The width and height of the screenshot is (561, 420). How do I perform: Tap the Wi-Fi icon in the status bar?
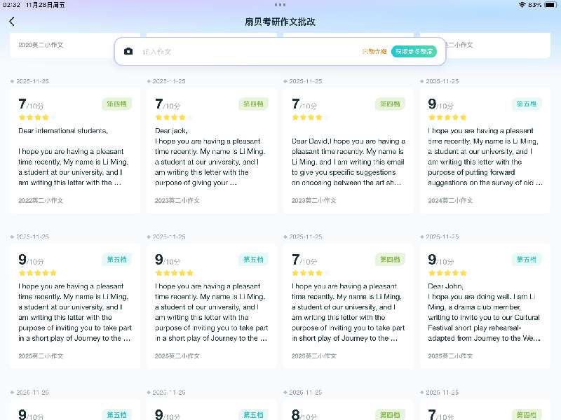click(x=522, y=5)
